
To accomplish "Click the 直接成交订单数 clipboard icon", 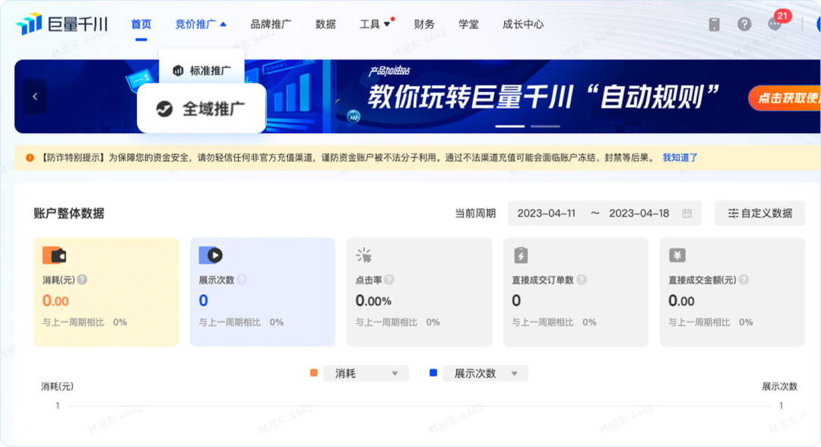I will pos(521,255).
